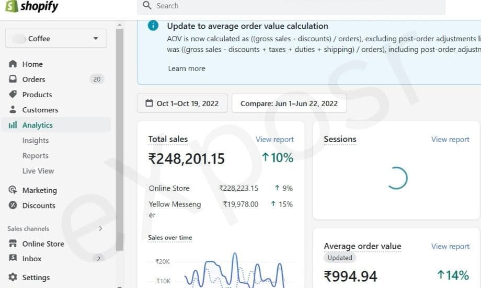The image size is (481, 288).
Task: Open the Oct 1–Oct 19, 2022 date picker
Action: tap(182, 103)
